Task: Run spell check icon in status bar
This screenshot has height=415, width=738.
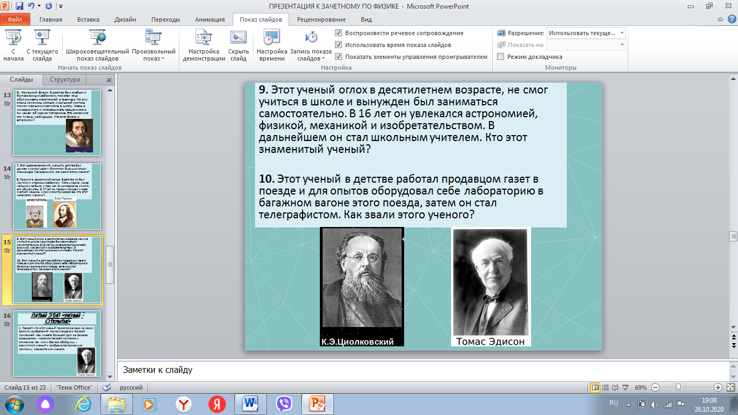Action: click(x=106, y=387)
